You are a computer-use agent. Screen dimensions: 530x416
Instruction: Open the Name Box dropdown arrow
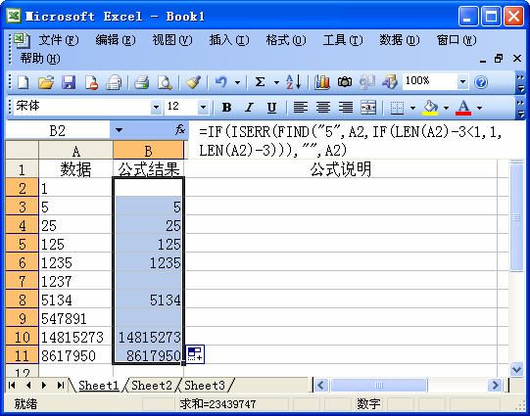pos(119,129)
